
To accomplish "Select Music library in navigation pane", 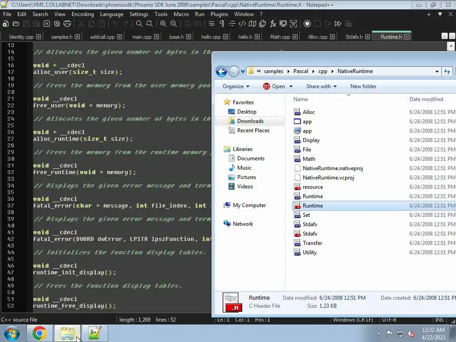I will pos(244,168).
